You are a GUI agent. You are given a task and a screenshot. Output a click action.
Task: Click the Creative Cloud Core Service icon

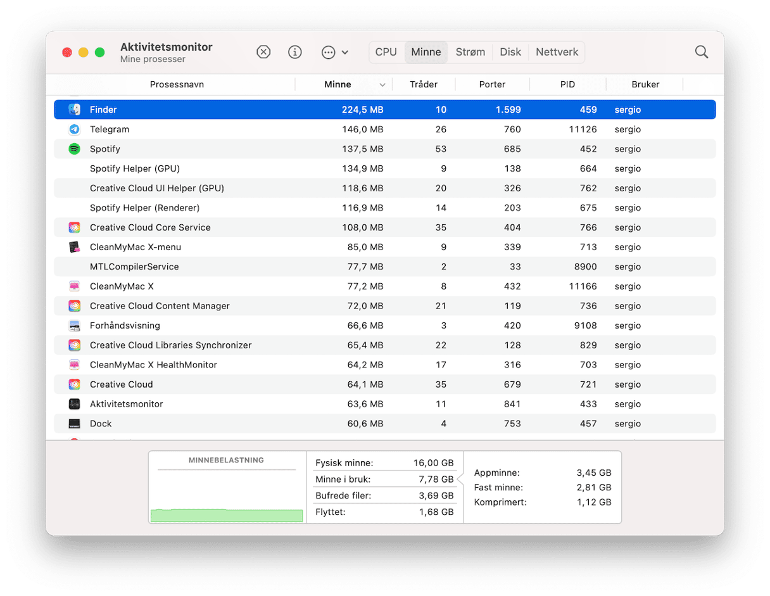click(x=75, y=227)
